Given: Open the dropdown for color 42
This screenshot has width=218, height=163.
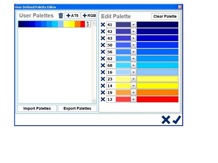Looking at the screenshot, I should pos(134,31).
